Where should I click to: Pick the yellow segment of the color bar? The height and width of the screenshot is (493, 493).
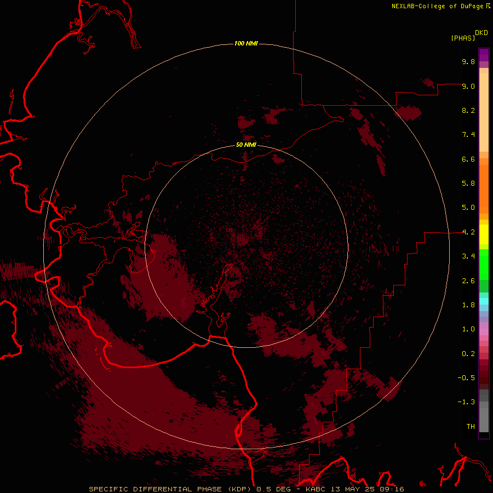click(x=484, y=234)
